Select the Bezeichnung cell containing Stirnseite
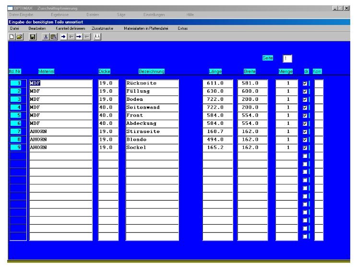The width and height of the screenshot is (356, 267). coord(152,131)
